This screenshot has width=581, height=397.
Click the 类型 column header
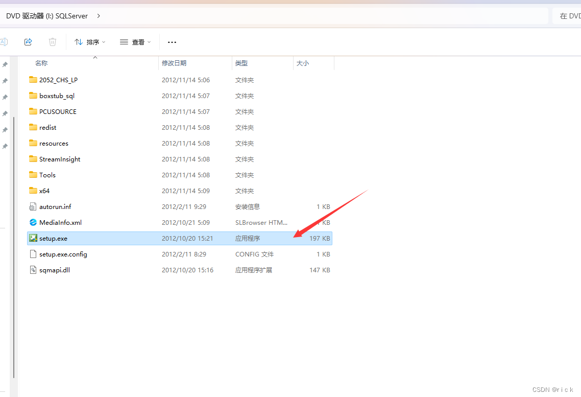pyautogui.click(x=240, y=63)
